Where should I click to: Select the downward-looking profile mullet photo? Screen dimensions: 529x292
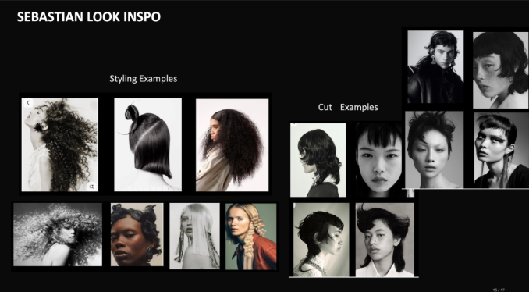click(x=321, y=240)
